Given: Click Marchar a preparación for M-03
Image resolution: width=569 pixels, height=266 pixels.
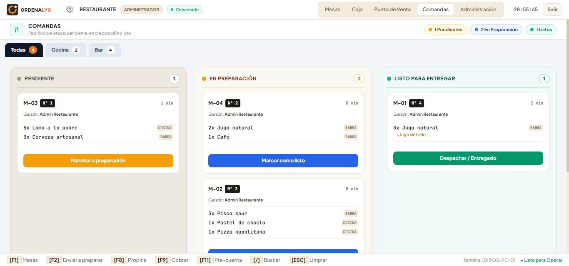Looking at the screenshot, I should pos(98,161).
